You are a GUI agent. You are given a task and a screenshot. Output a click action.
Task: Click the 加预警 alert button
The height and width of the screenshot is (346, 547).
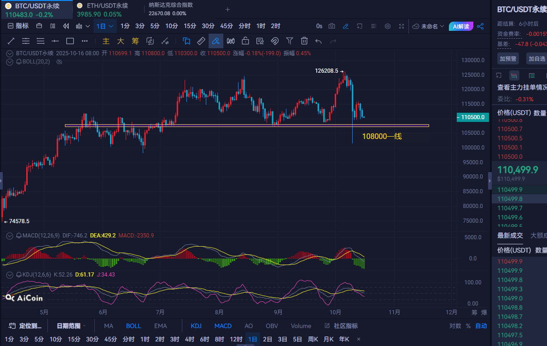(x=508, y=58)
